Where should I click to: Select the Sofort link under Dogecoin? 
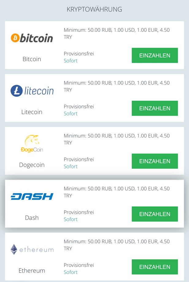(x=70, y=167)
